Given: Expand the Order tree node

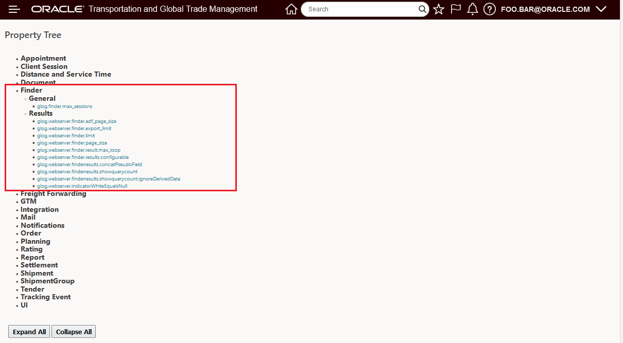Looking at the screenshot, I should coord(31,233).
